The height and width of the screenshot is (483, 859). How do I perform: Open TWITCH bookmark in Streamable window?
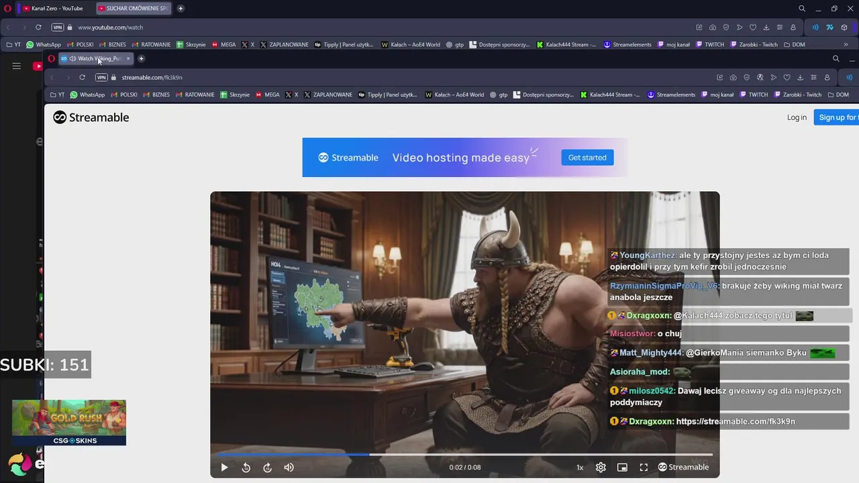click(754, 95)
